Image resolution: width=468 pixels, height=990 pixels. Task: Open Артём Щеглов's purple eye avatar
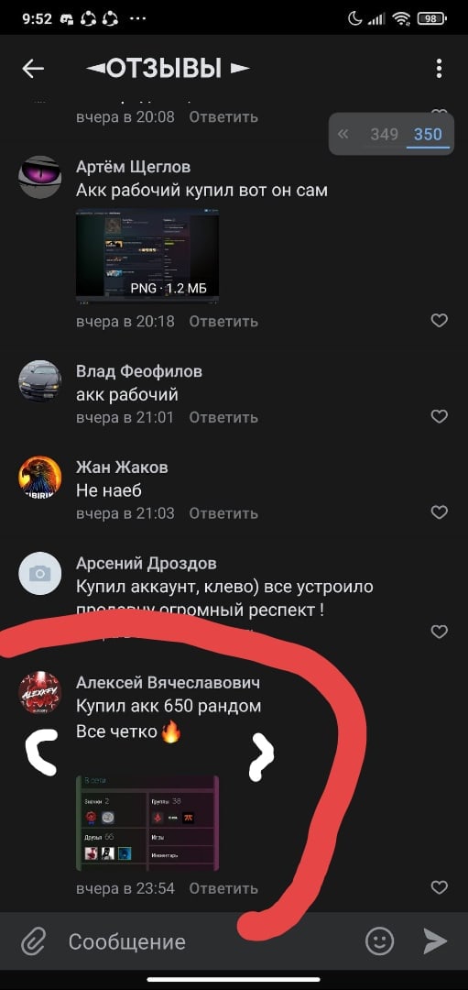click(39, 178)
